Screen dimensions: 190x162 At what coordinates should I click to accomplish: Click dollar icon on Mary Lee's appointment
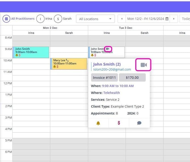coord(58,67)
